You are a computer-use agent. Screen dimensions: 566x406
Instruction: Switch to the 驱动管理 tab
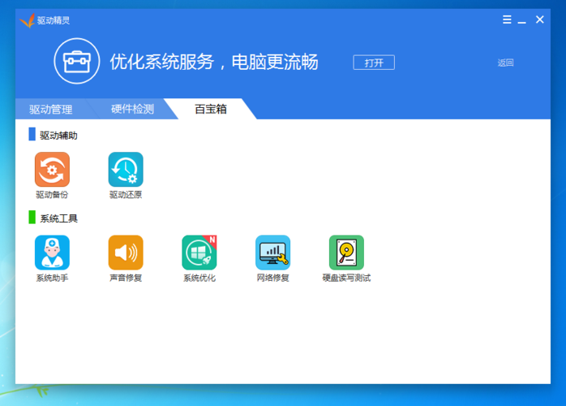coord(51,109)
